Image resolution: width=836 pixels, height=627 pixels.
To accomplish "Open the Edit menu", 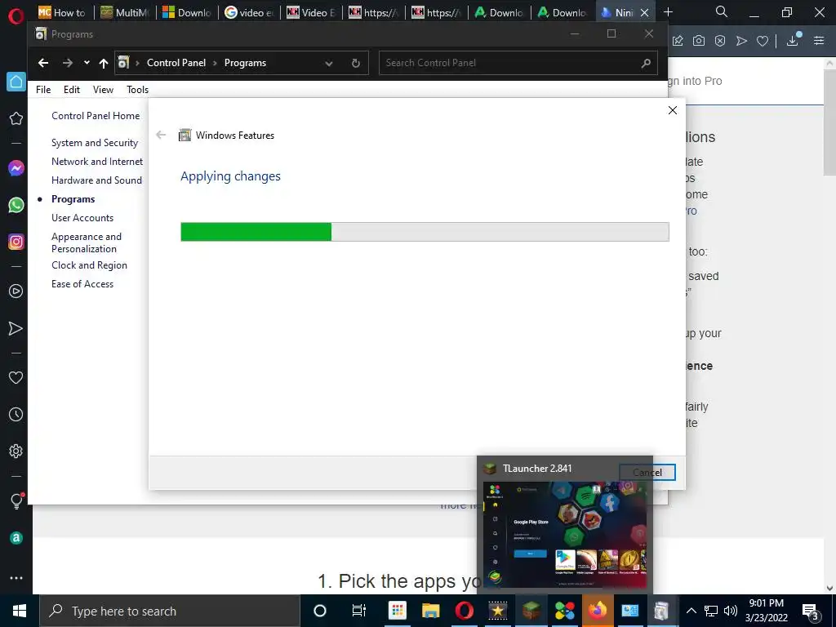I will point(72,90).
